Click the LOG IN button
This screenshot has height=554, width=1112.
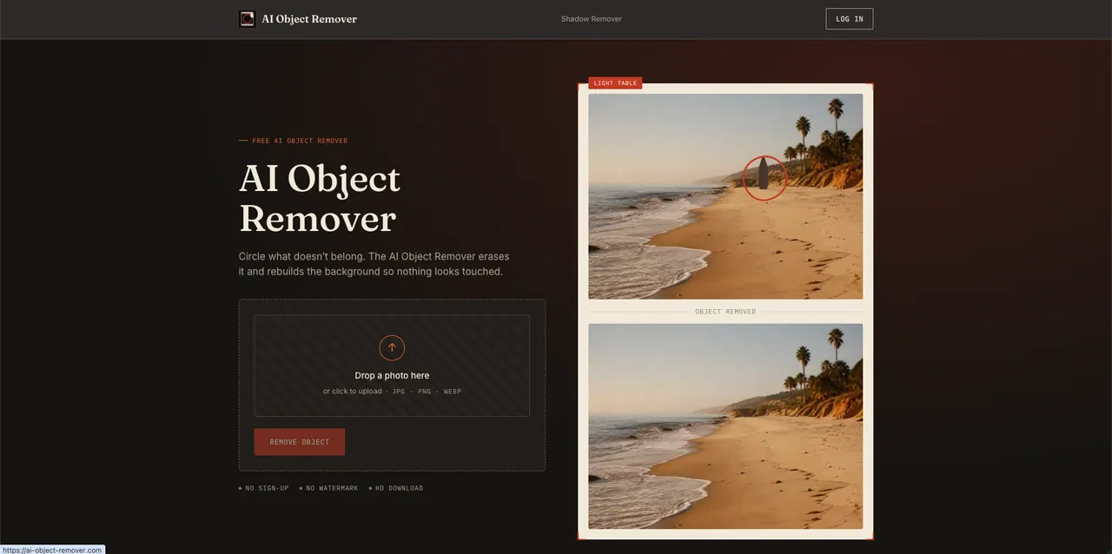(849, 19)
